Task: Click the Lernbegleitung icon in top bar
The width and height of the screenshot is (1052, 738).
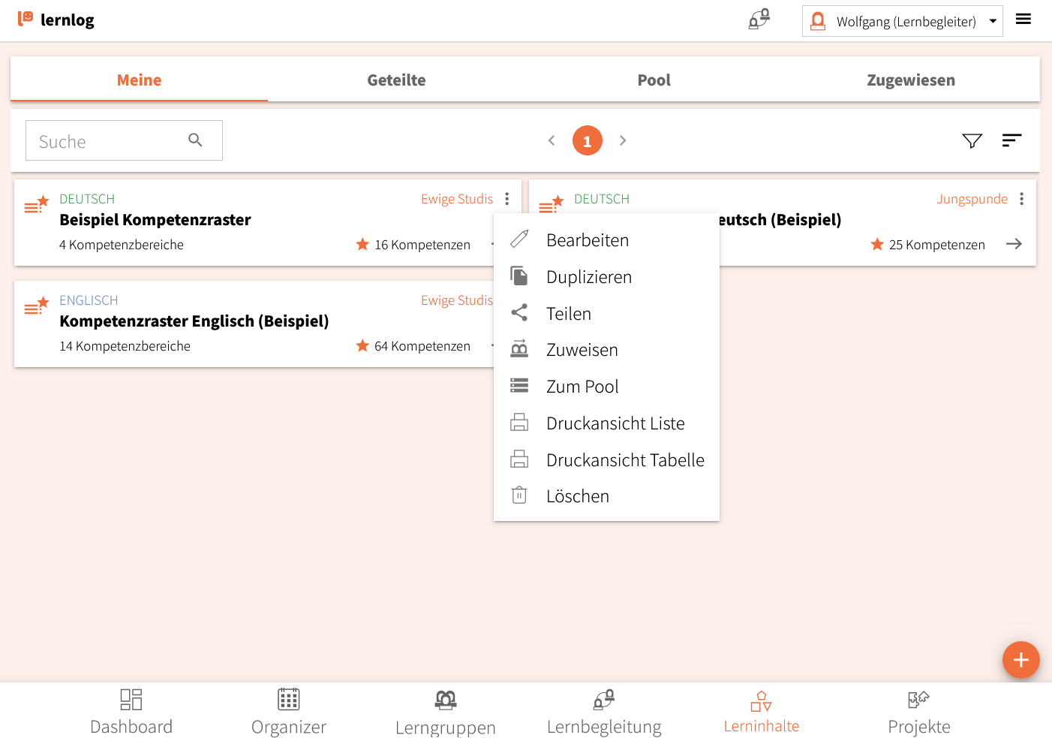Action: 759,20
